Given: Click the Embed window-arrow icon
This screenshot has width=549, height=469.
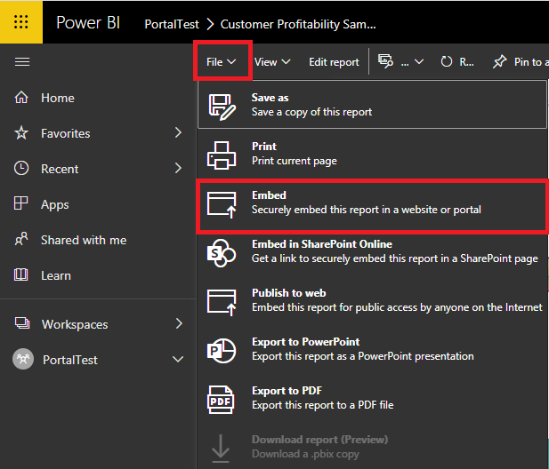Looking at the screenshot, I should pyautogui.click(x=222, y=205).
